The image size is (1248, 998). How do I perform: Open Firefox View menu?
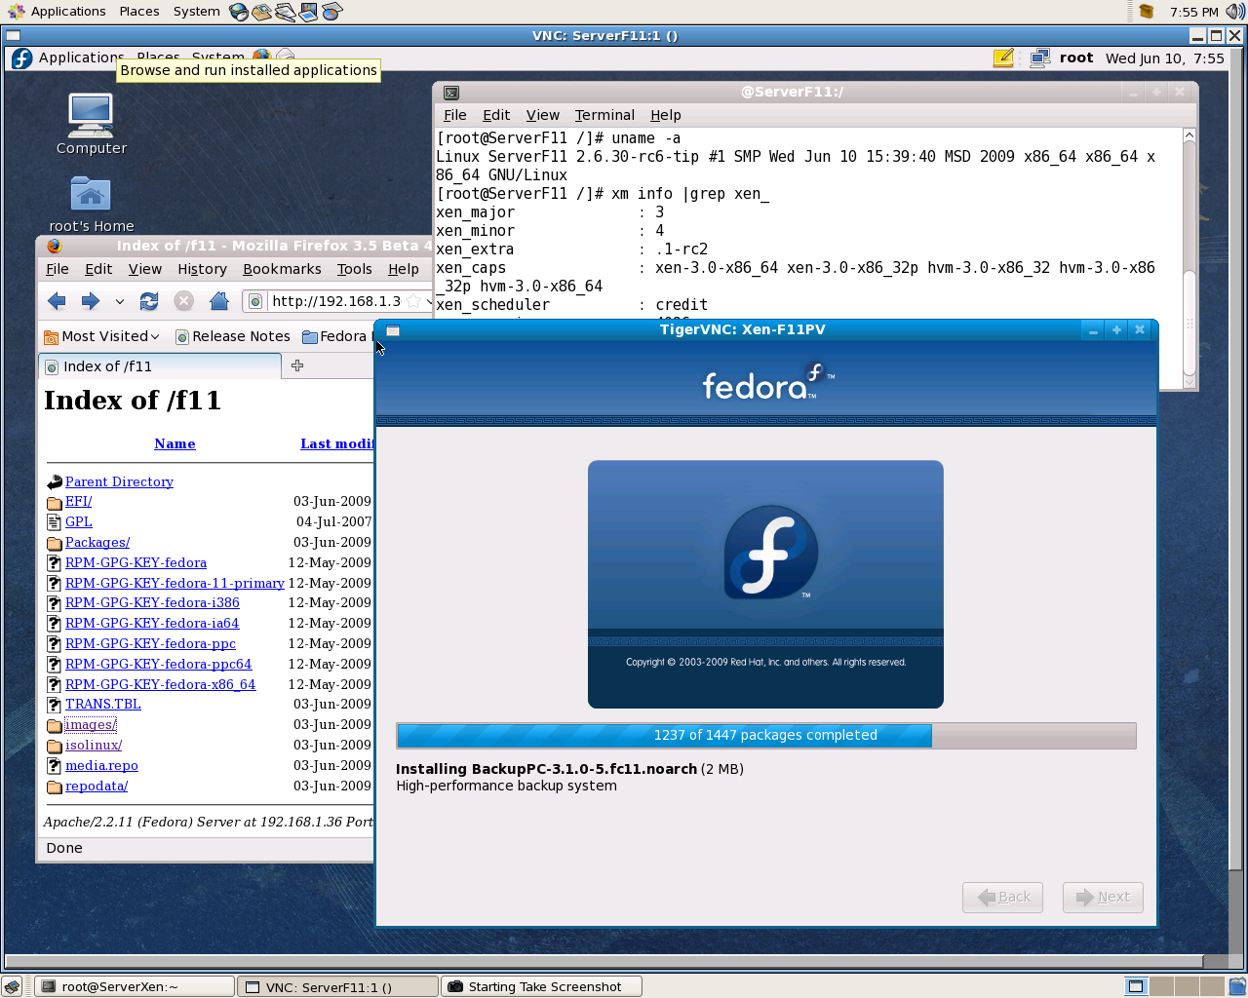[x=145, y=269]
